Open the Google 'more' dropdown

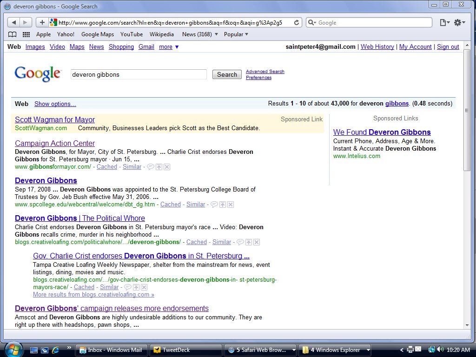pos(169,47)
